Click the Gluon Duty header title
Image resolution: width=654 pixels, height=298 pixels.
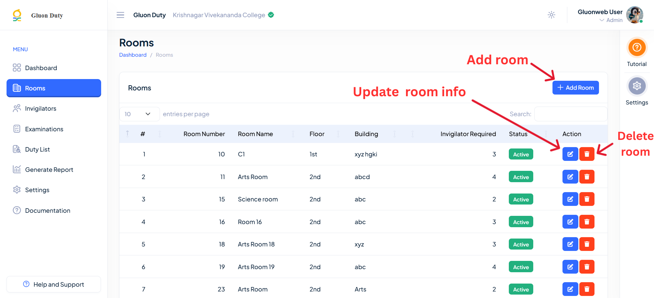(149, 15)
